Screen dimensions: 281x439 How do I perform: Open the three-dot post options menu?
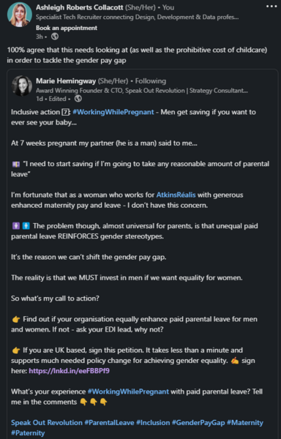271,6
